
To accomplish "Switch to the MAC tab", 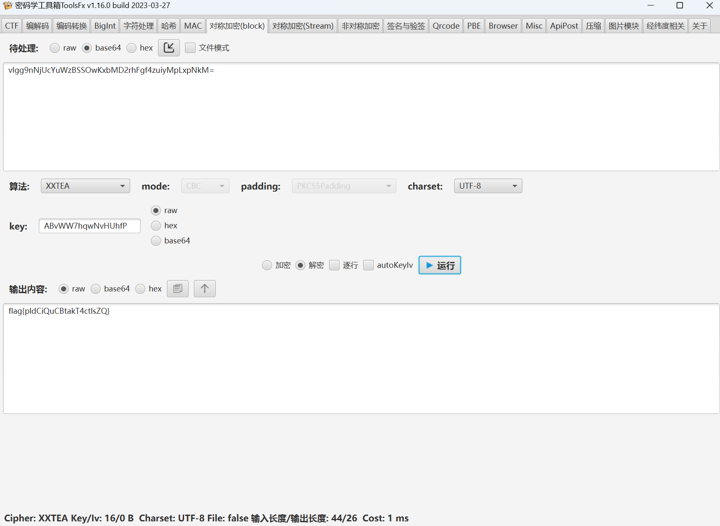I will tap(193, 26).
